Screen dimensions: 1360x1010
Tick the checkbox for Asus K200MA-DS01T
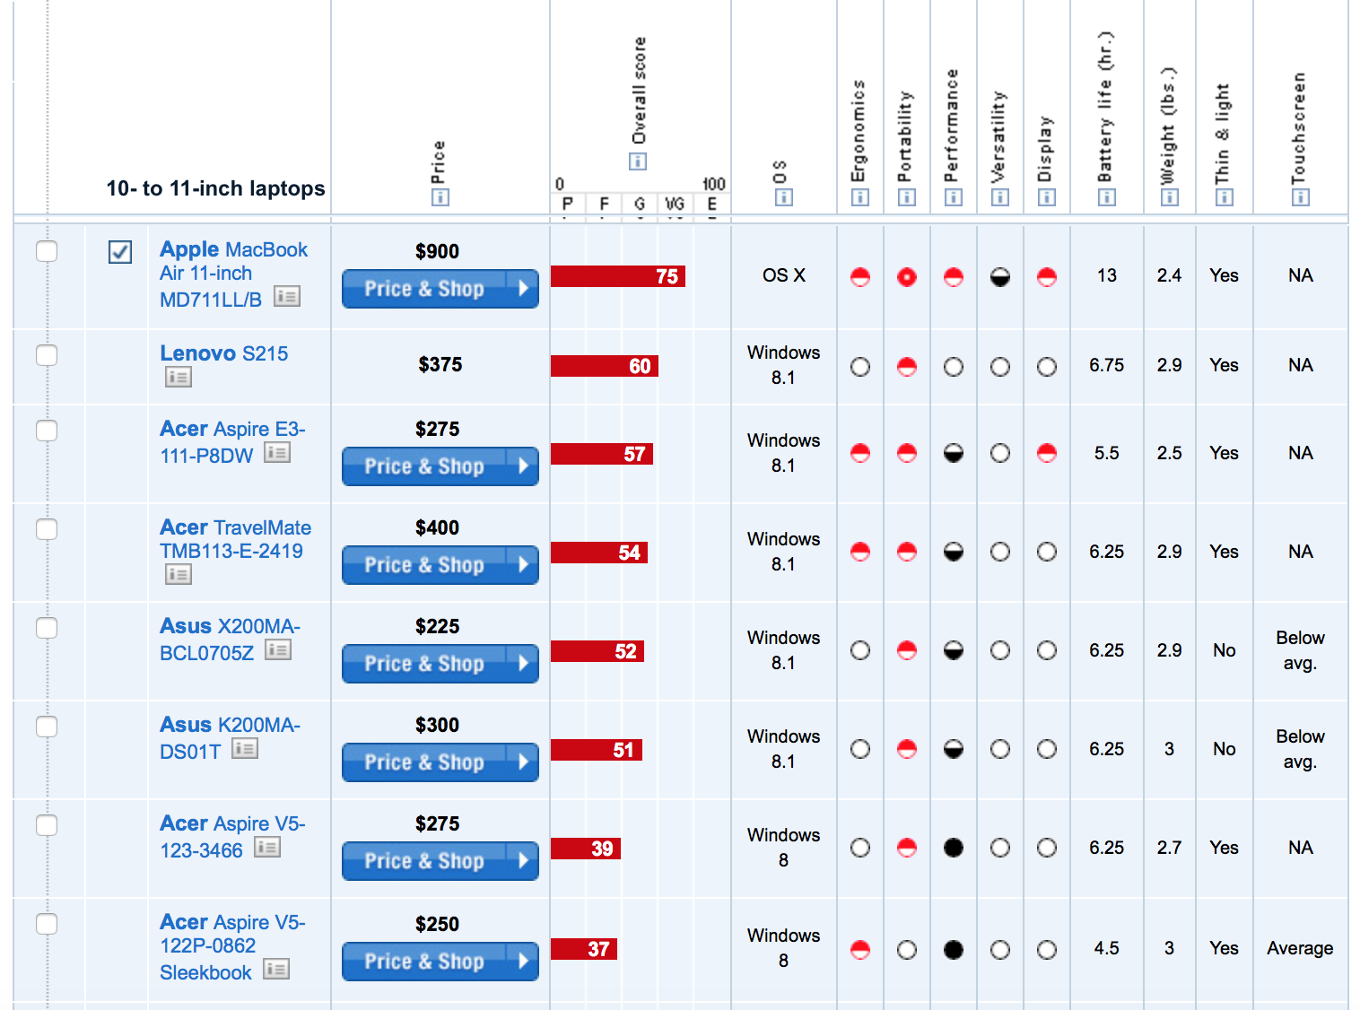click(47, 727)
